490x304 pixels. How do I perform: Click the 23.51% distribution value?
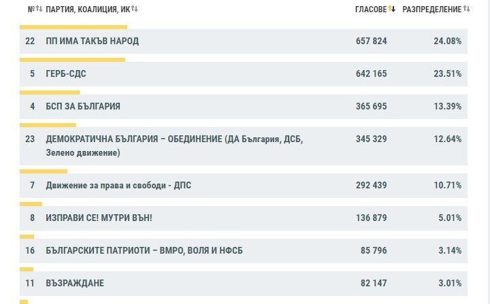pos(448,73)
